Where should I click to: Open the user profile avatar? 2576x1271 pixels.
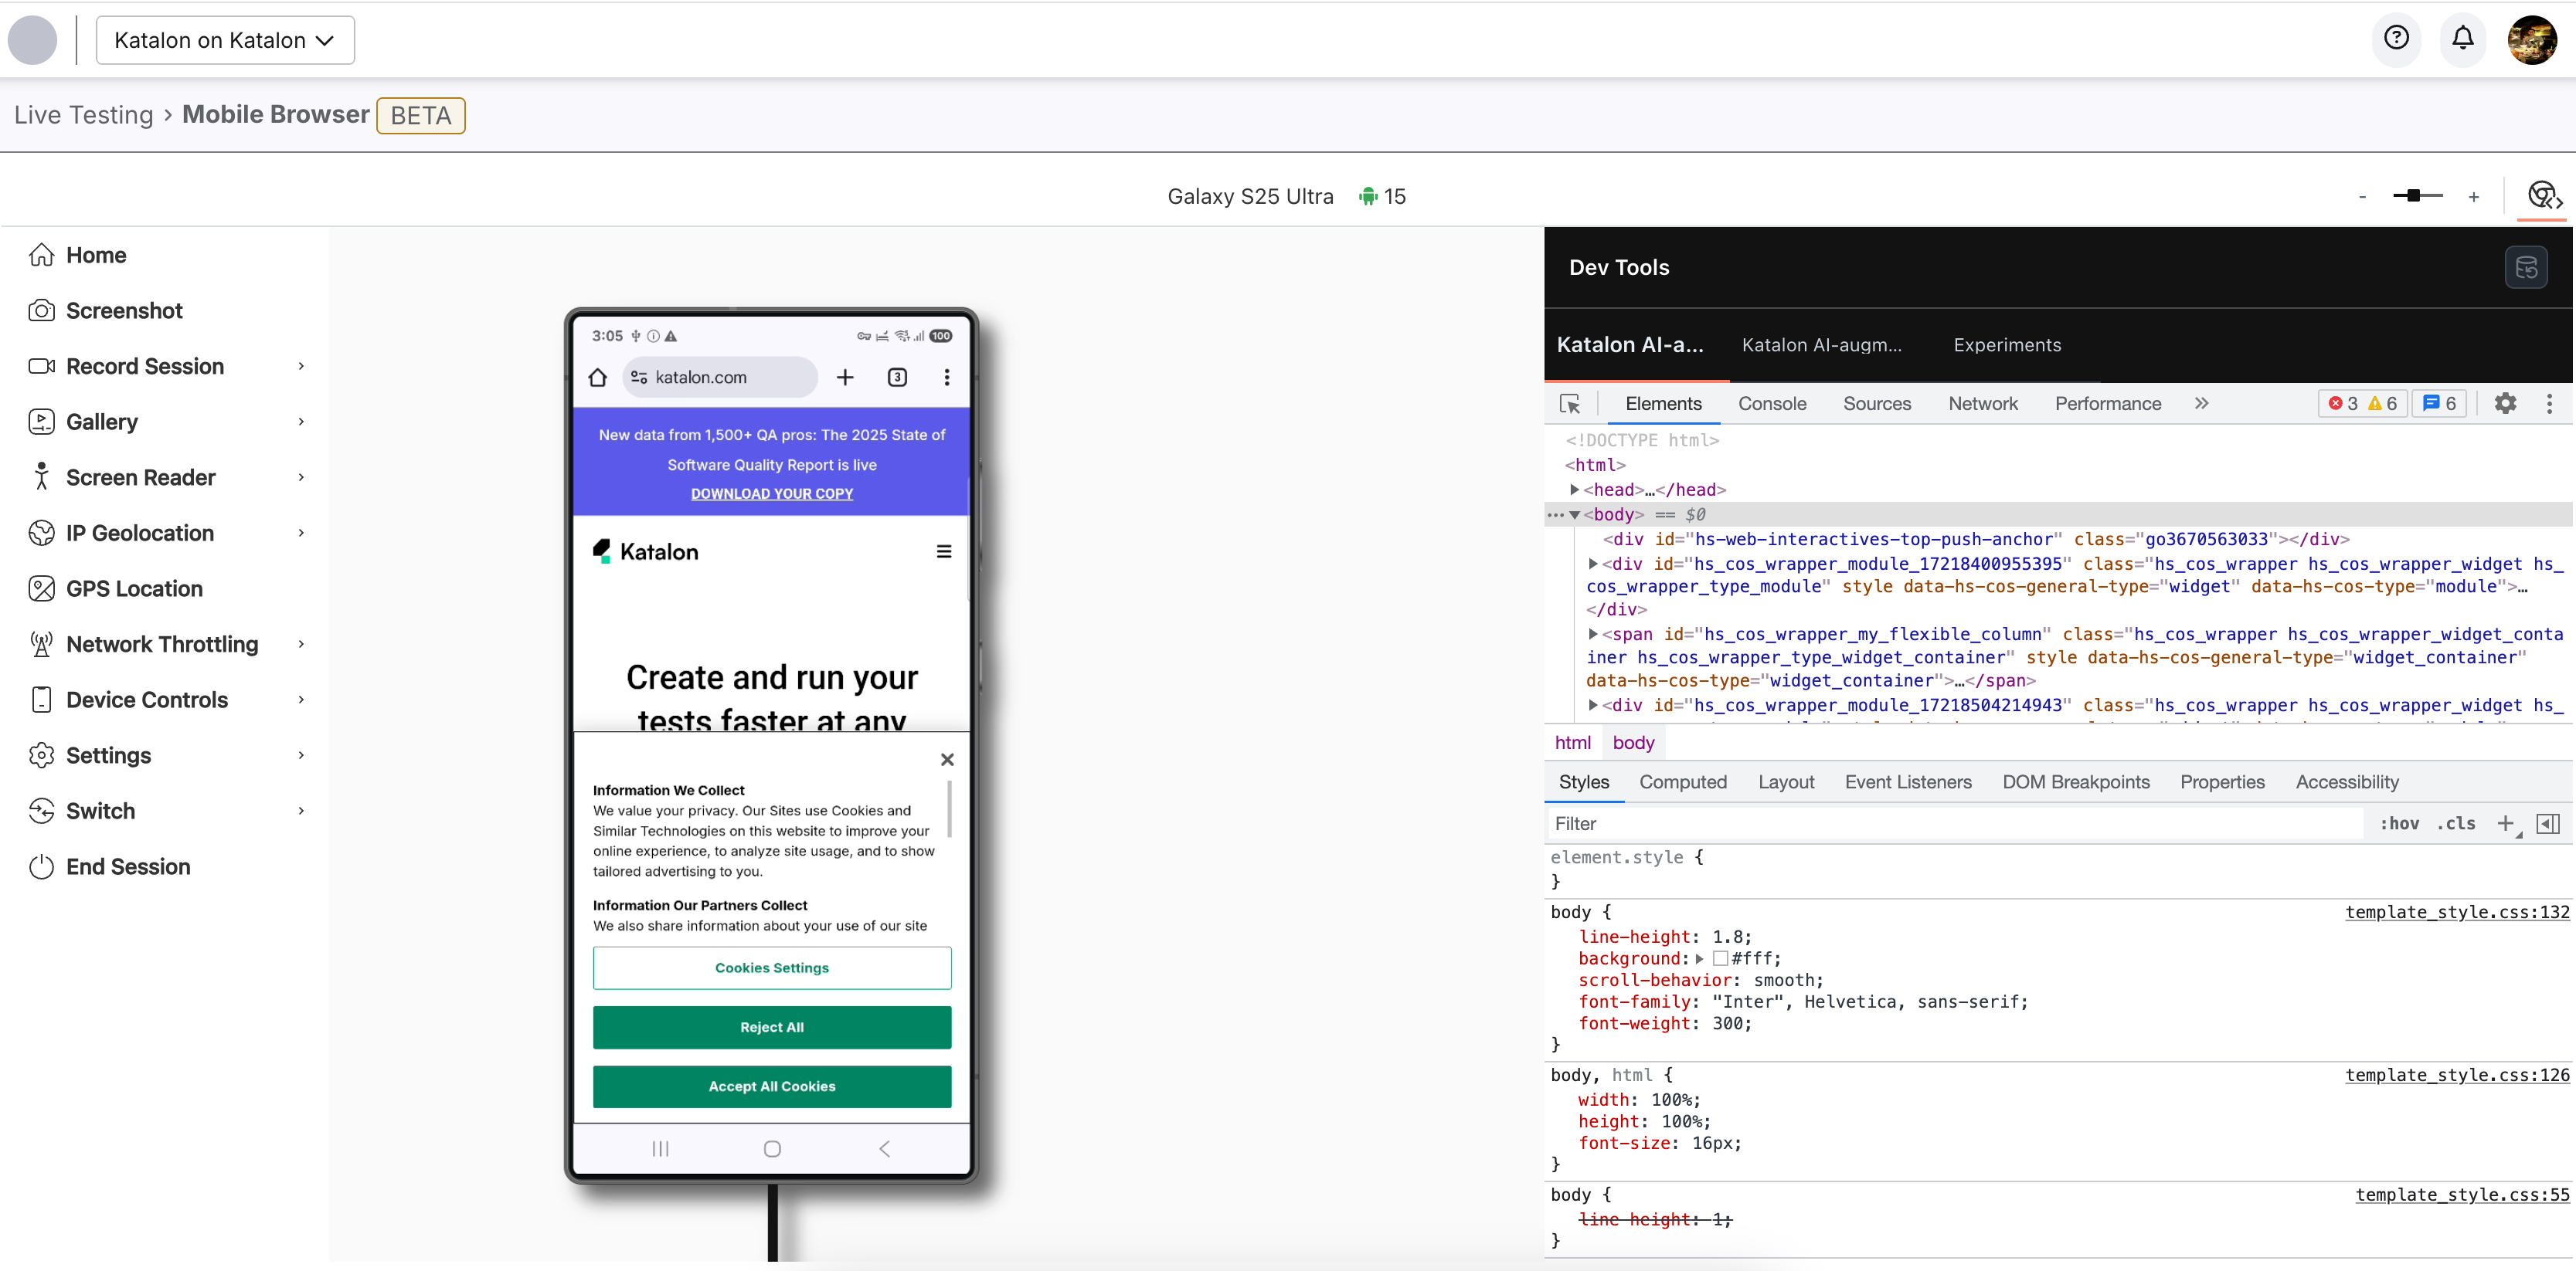click(2532, 40)
